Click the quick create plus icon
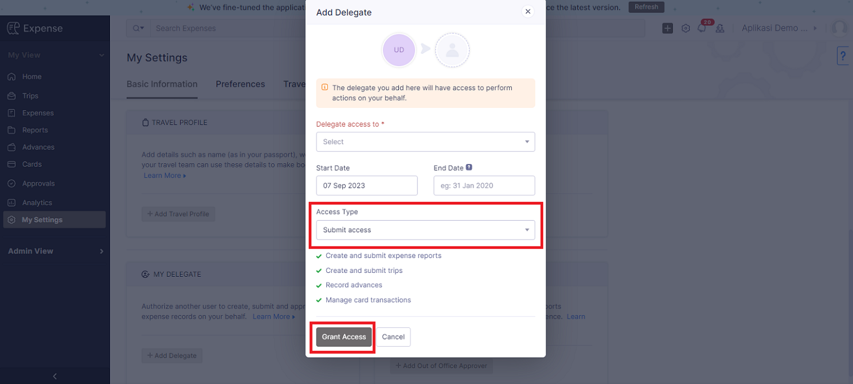The width and height of the screenshot is (853, 384). (x=667, y=28)
